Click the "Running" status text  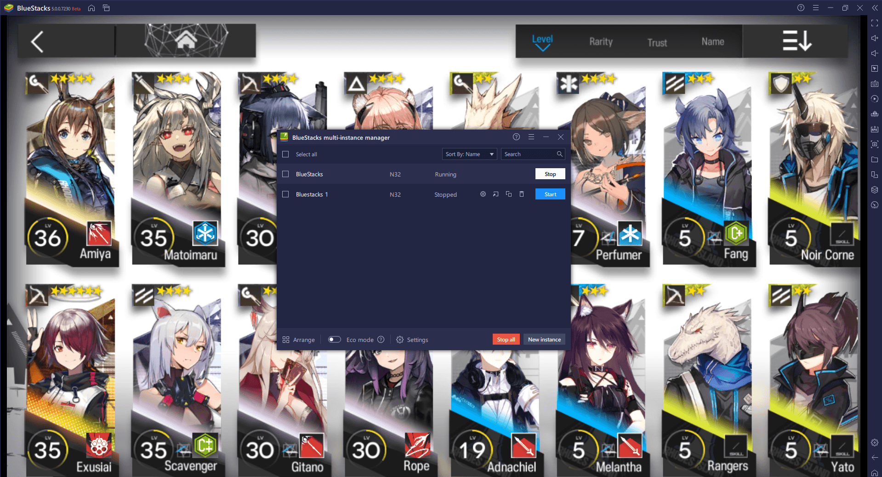tap(445, 174)
